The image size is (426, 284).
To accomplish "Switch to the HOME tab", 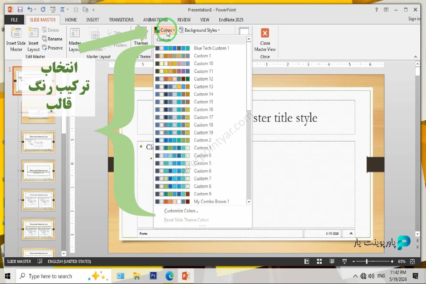I will [71, 20].
